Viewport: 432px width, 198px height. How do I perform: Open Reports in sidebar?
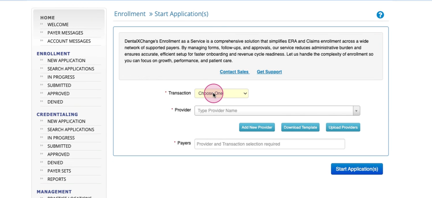pyautogui.click(x=56, y=179)
